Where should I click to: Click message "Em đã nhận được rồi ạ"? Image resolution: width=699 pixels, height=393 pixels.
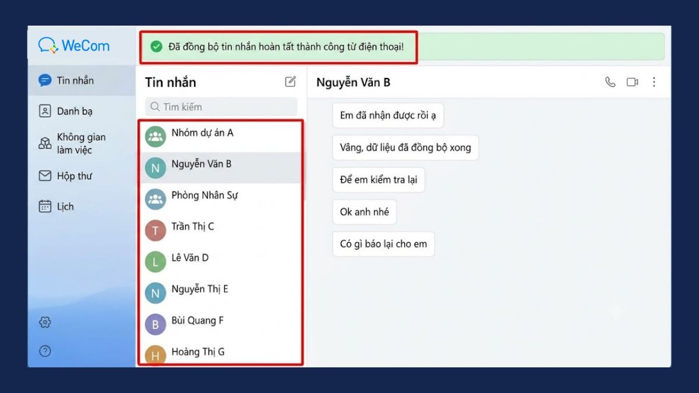click(388, 115)
